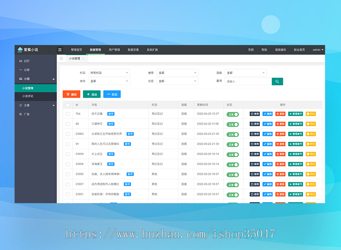Screen dimensions: 341x250
Task: Toggle 正常 status switch for row id 88
Action: click(232, 125)
